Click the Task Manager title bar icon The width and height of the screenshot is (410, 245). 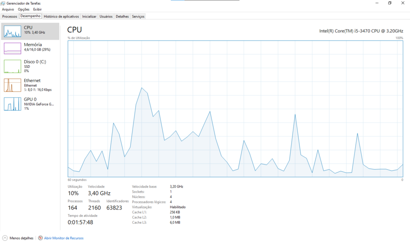pos(3,3)
